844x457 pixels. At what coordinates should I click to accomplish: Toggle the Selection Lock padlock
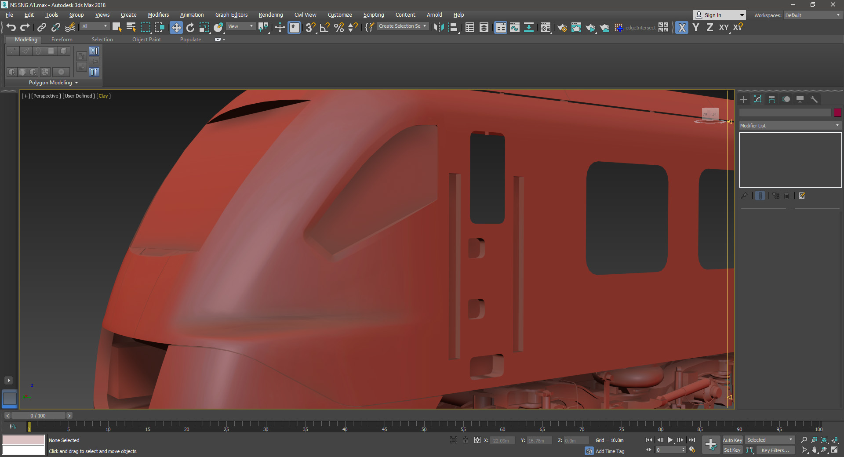pyautogui.click(x=465, y=440)
